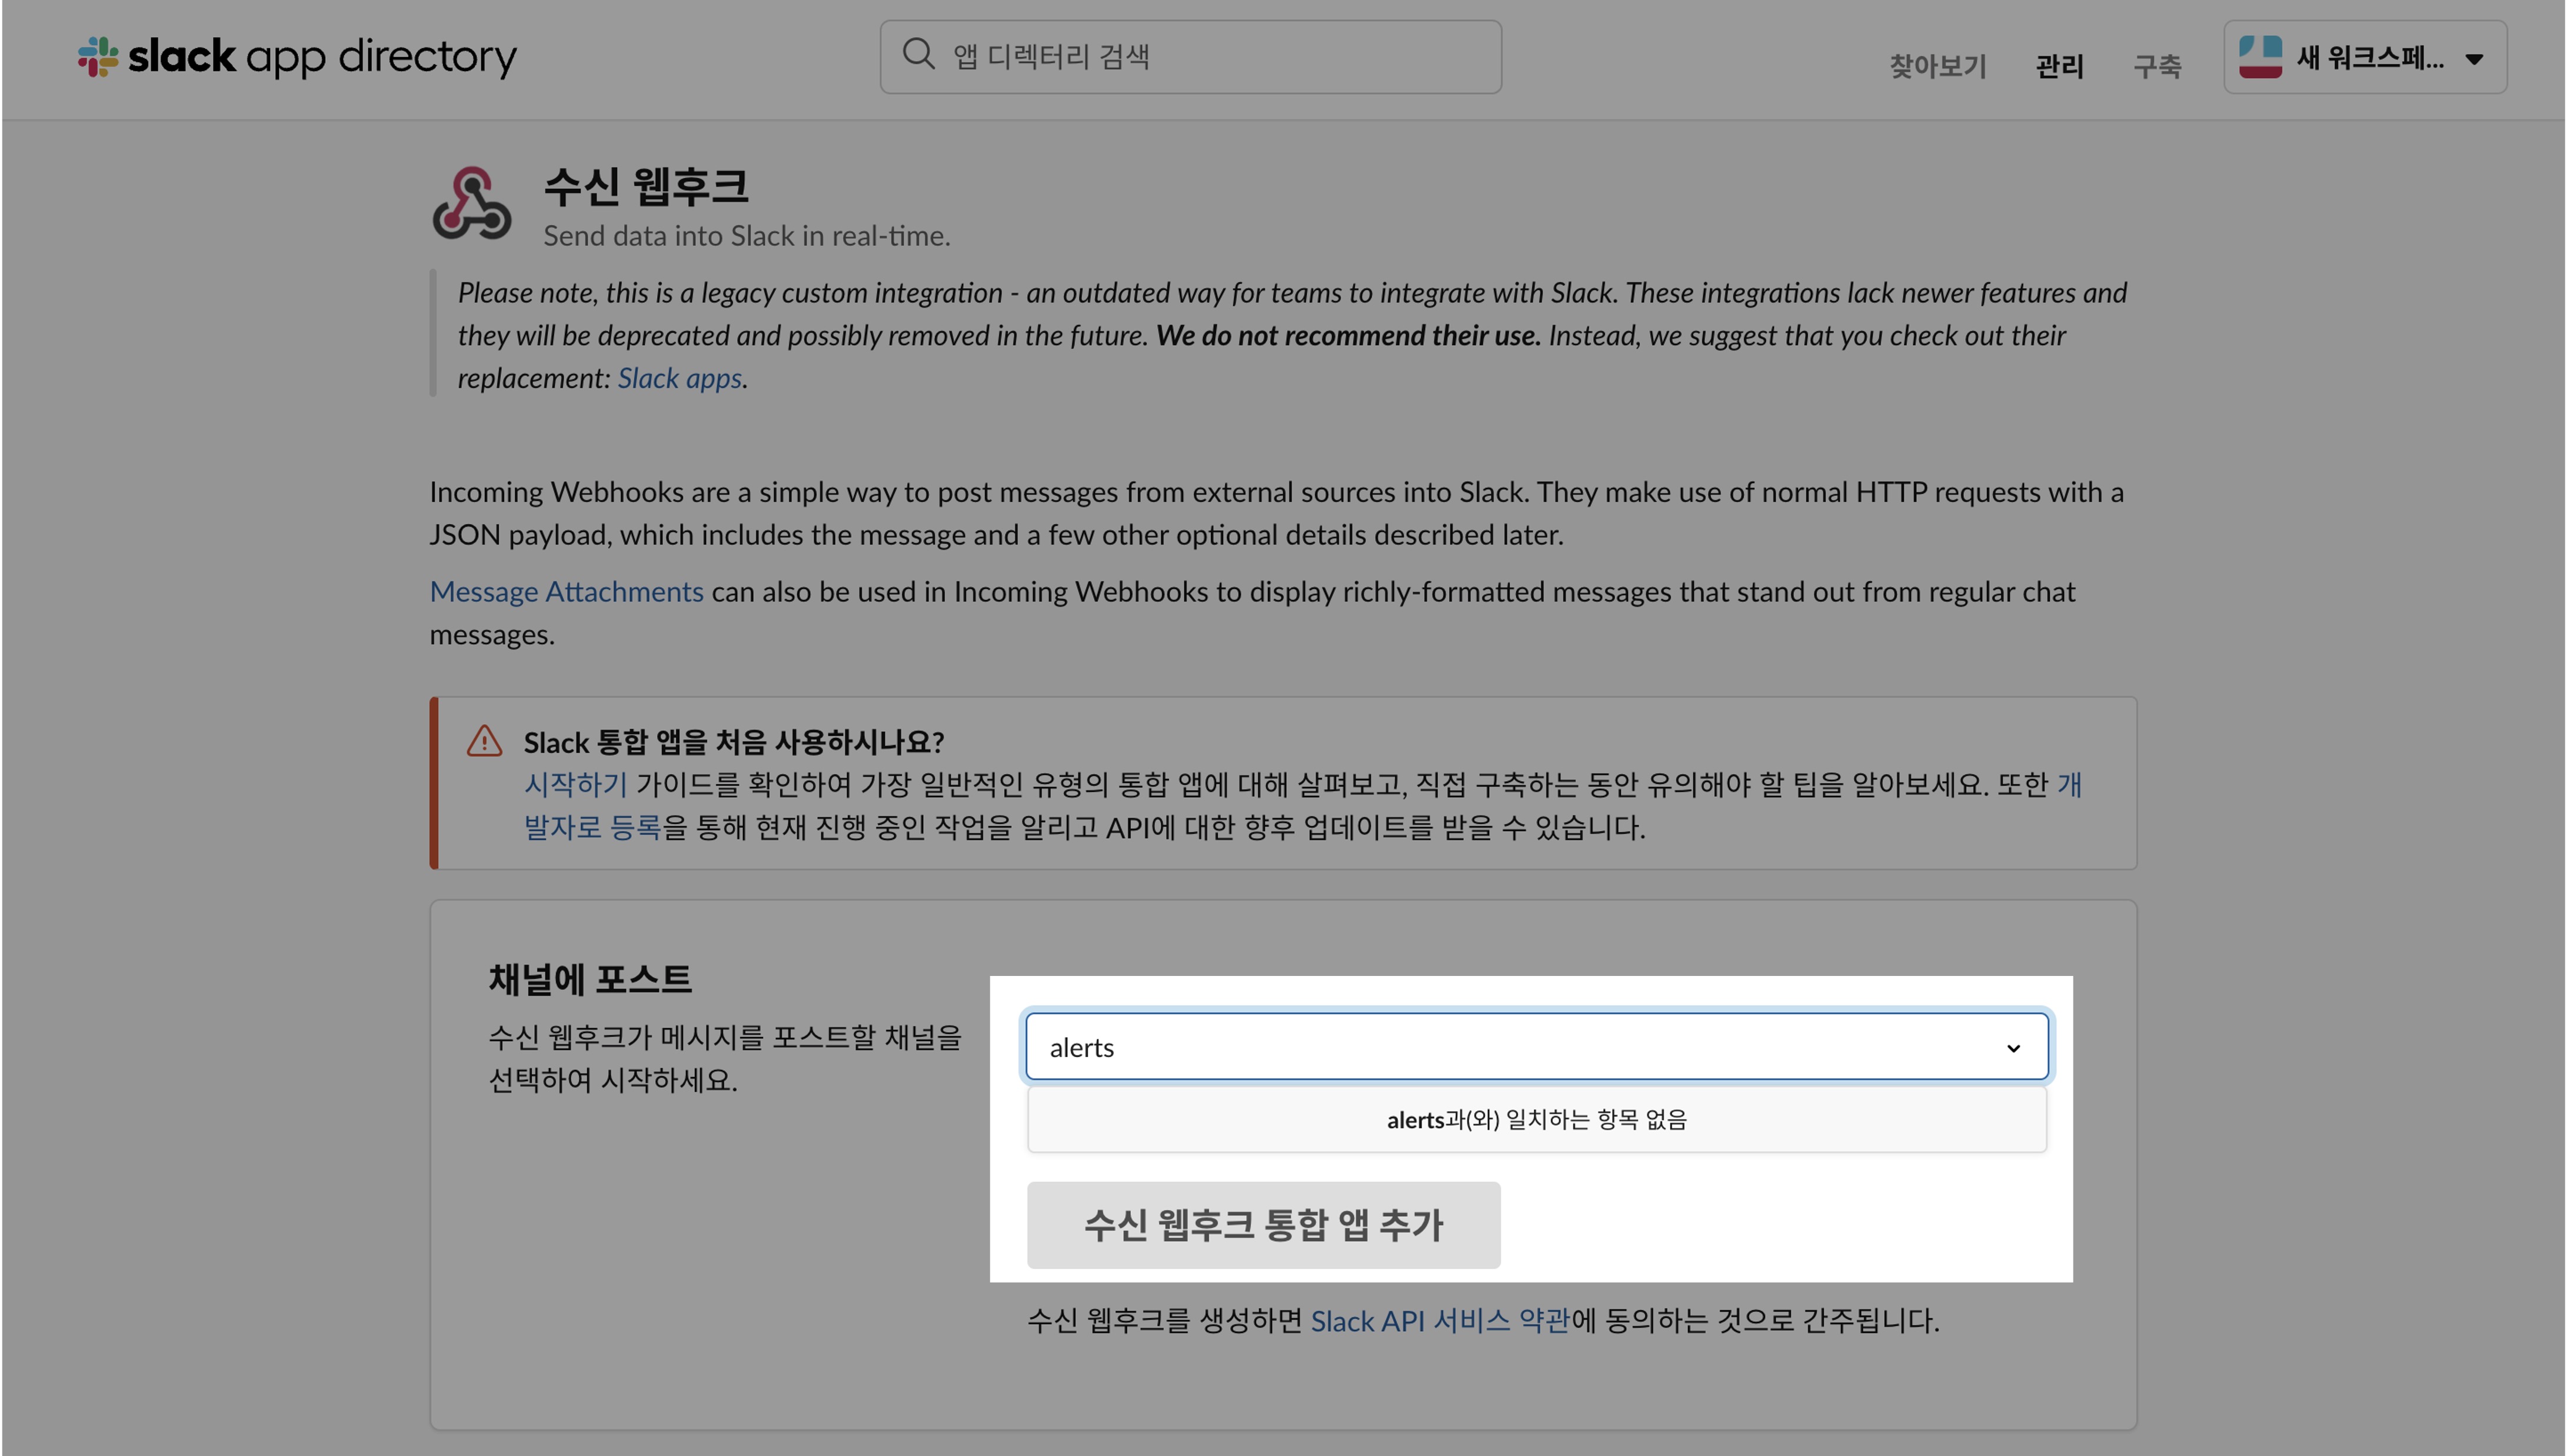Expand the channel select chevron
Image resolution: width=2567 pixels, height=1456 pixels.
2013,1048
